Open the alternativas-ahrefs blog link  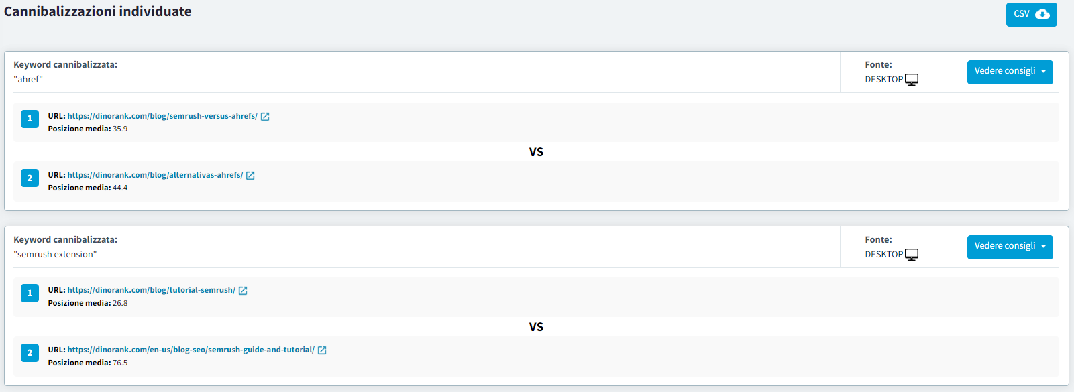click(x=155, y=175)
